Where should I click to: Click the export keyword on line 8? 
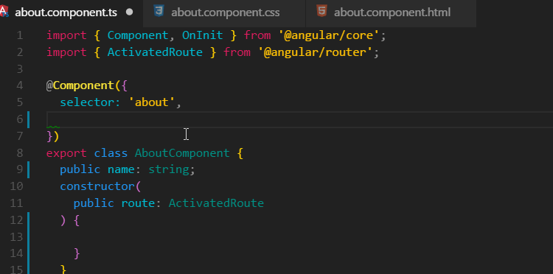click(x=66, y=153)
